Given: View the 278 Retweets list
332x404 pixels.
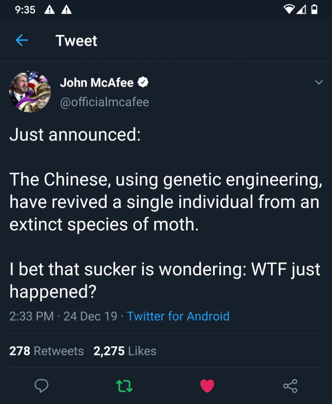Looking at the screenshot, I should (x=46, y=351).
